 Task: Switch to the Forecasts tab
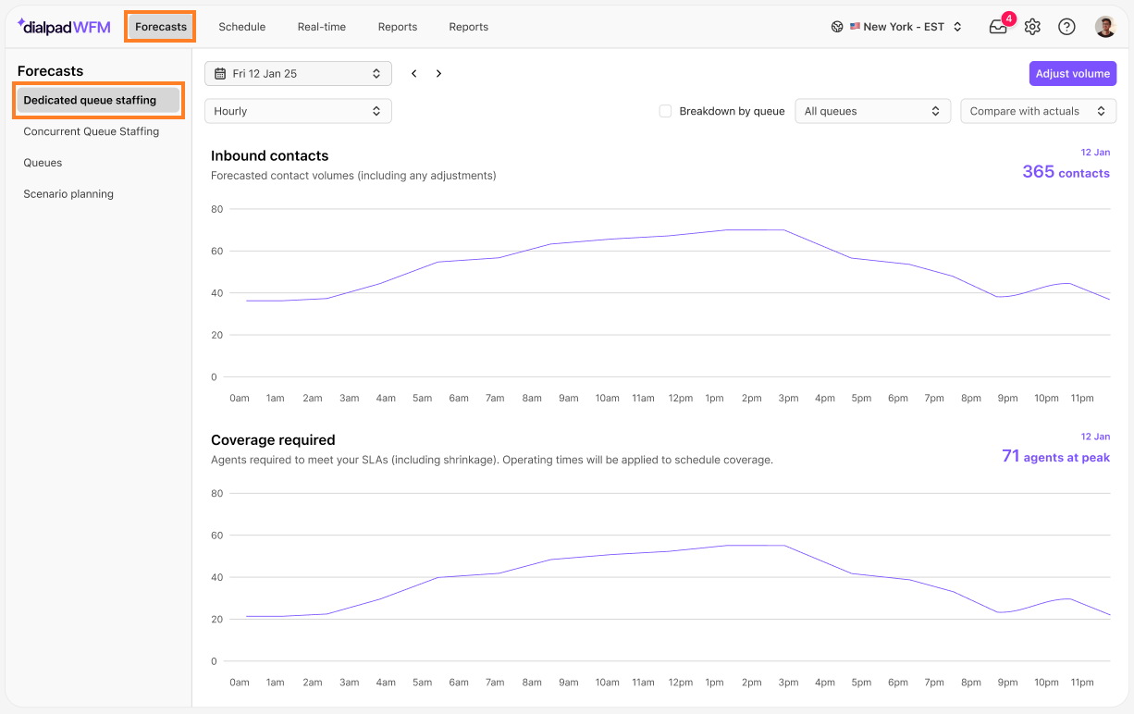click(x=161, y=27)
